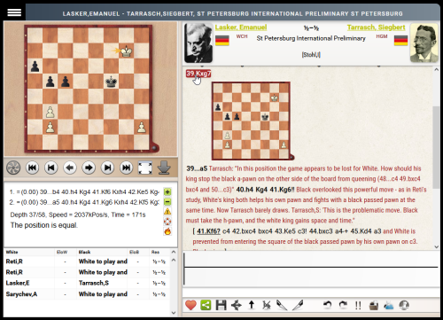The height and width of the screenshot is (320, 443).
Task: Click the round gray globe icon
Action: tap(404, 305)
